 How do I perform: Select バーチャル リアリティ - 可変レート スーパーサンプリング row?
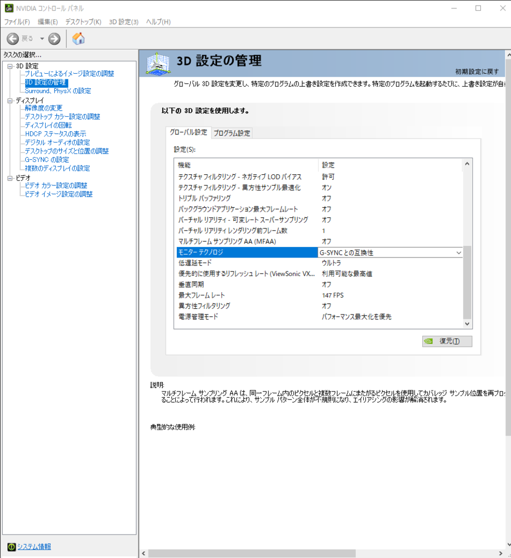point(320,220)
